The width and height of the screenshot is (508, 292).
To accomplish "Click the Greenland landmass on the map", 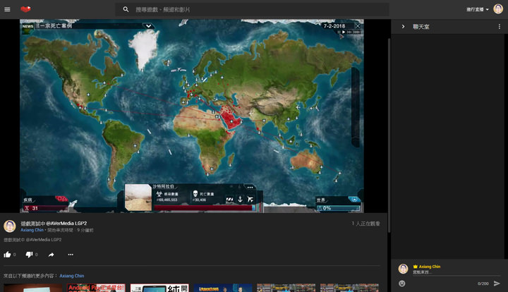I will pos(144,49).
